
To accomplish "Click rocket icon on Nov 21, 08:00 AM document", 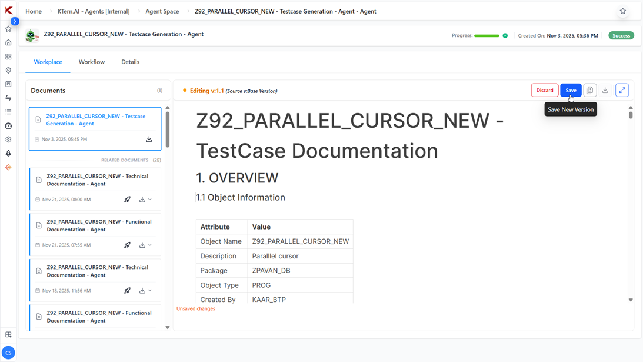I will click(x=127, y=200).
